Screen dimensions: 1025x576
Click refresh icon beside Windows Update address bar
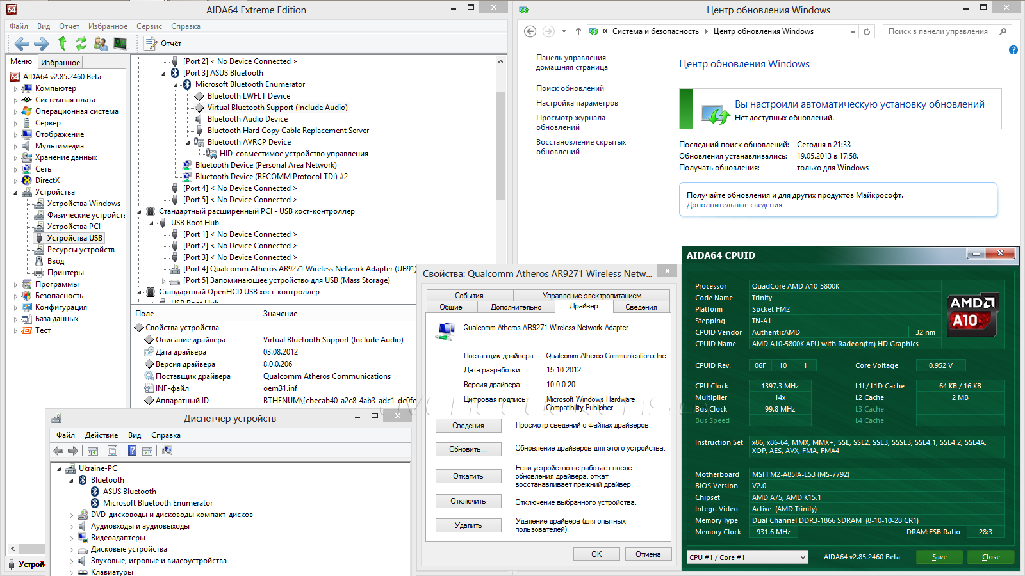867,31
